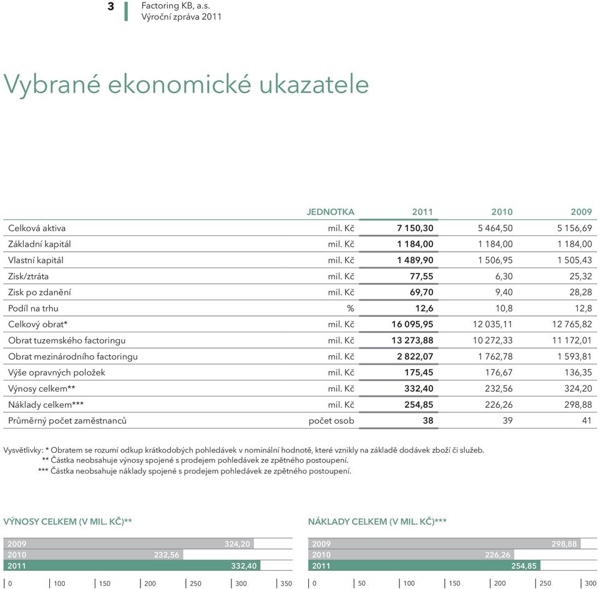This screenshot has width=599, height=589.
Task: Click the page number 3 in the header
Action: coord(111,6)
